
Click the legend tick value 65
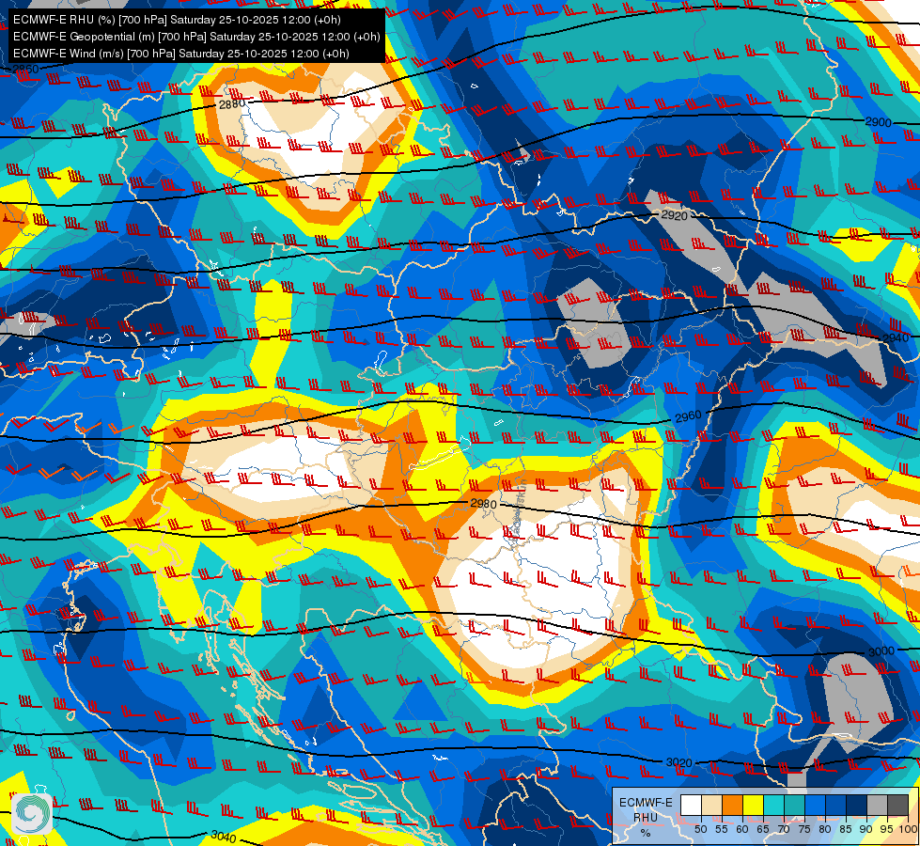[763, 829]
